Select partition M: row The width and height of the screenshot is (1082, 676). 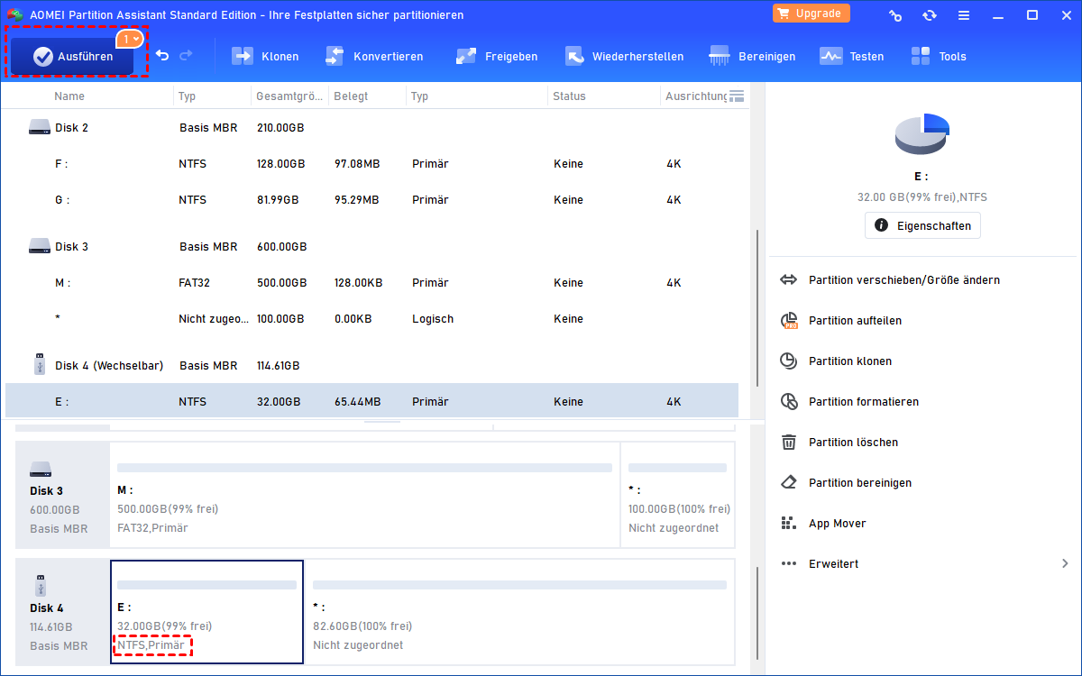point(371,283)
